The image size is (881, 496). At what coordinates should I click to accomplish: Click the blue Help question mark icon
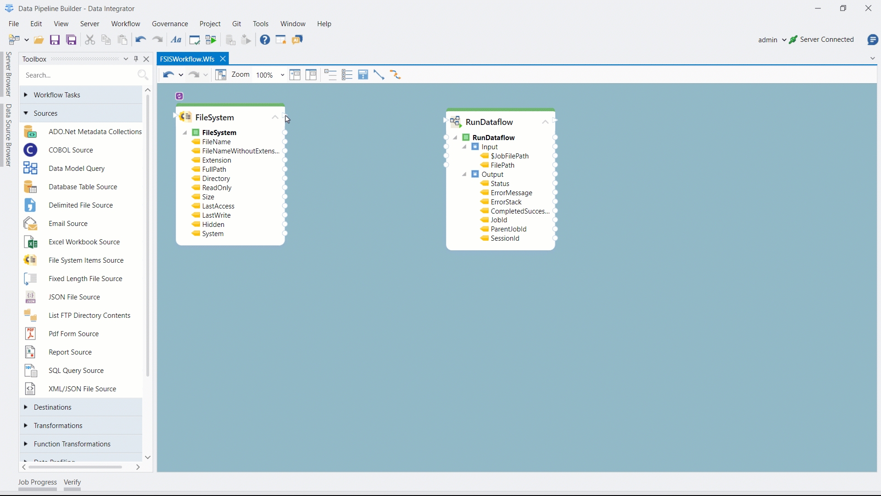tap(265, 40)
